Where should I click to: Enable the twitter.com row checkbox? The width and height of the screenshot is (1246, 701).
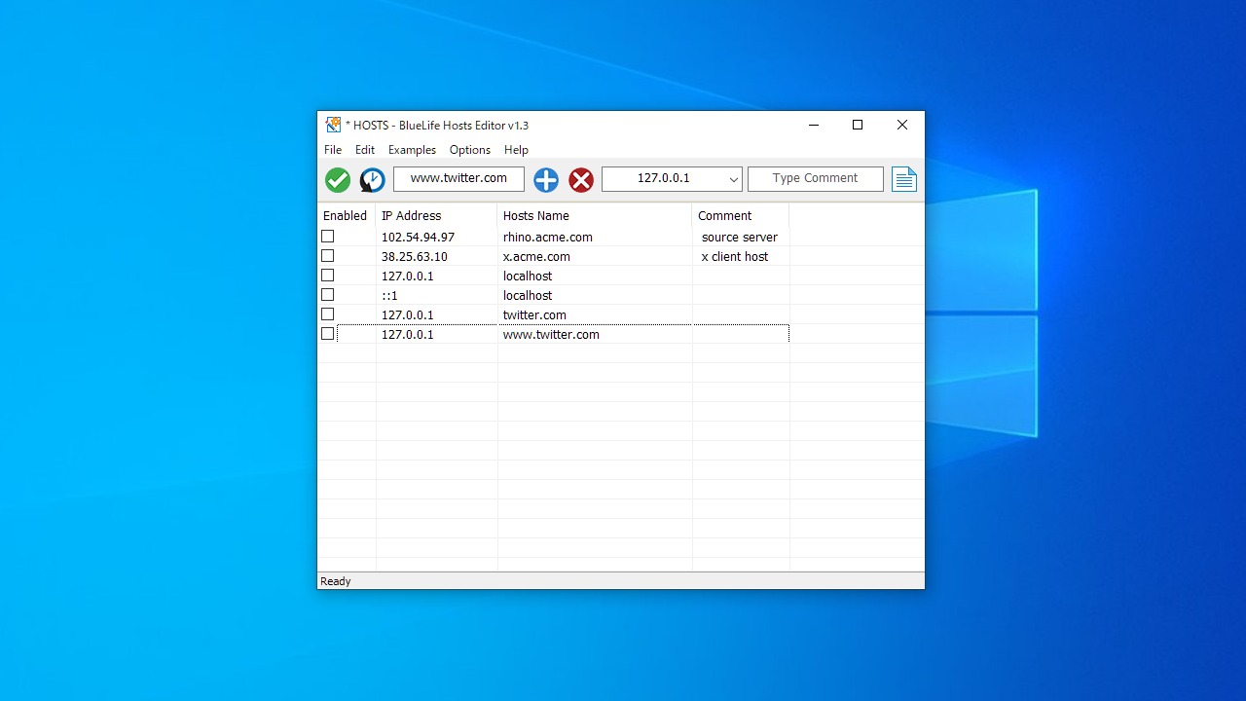[x=328, y=314]
